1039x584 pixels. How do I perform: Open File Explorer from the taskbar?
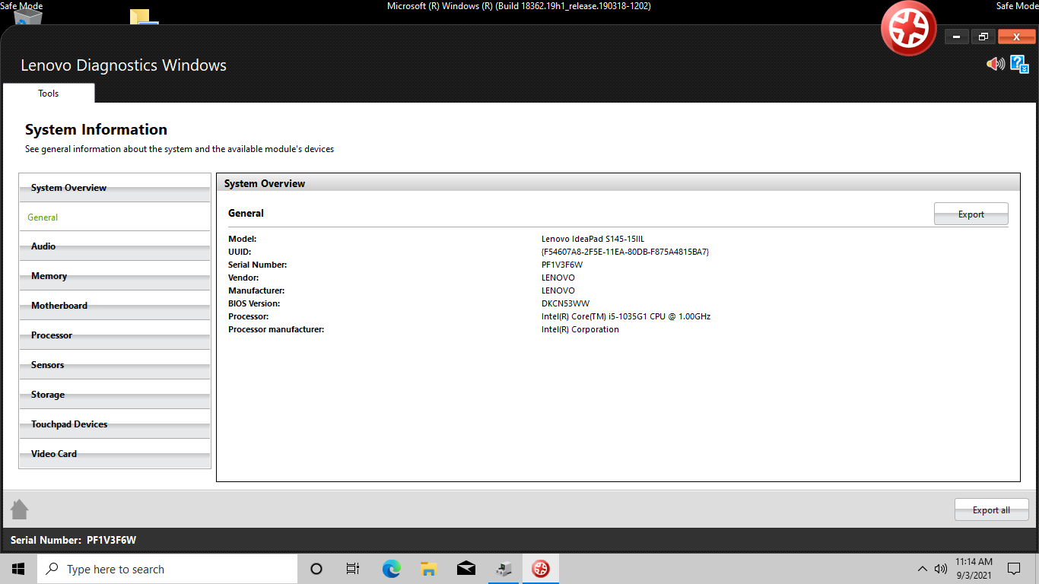(x=429, y=569)
